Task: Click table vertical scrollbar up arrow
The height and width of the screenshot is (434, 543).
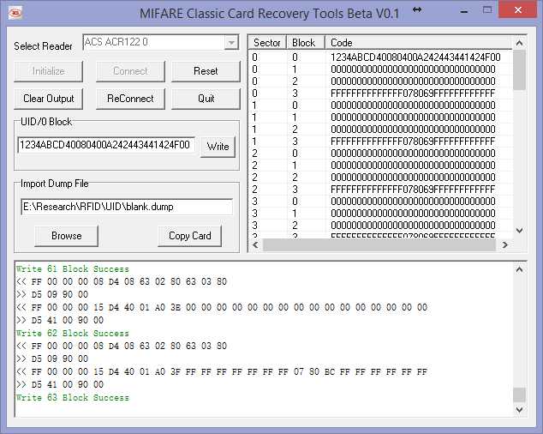Action: click(x=519, y=43)
